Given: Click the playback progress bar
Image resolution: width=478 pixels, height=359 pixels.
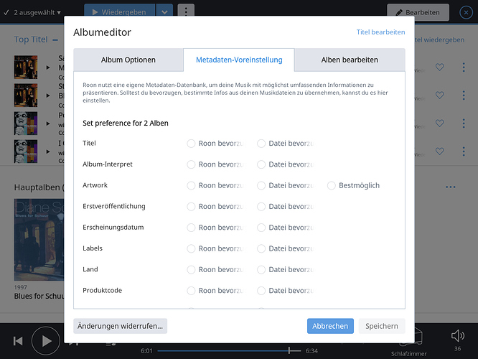Looking at the screenshot, I should (229, 351).
